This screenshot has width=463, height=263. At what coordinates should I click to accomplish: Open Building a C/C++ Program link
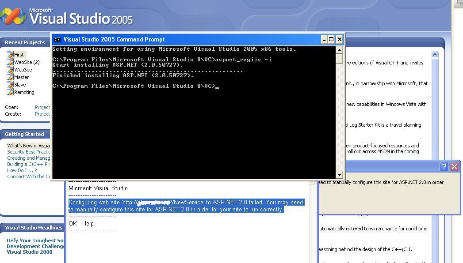(29, 164)
